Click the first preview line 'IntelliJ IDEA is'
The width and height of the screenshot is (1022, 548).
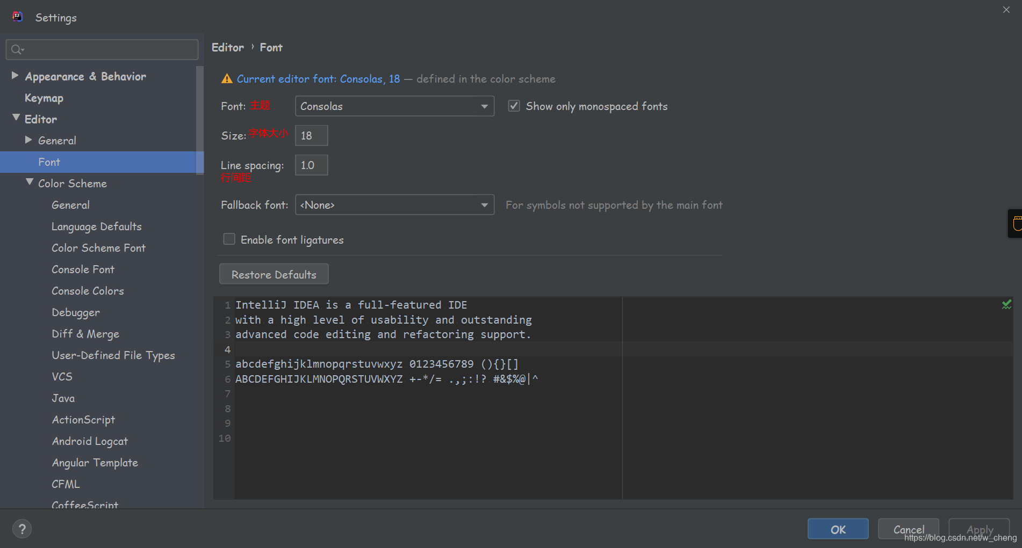pos(351,305)
